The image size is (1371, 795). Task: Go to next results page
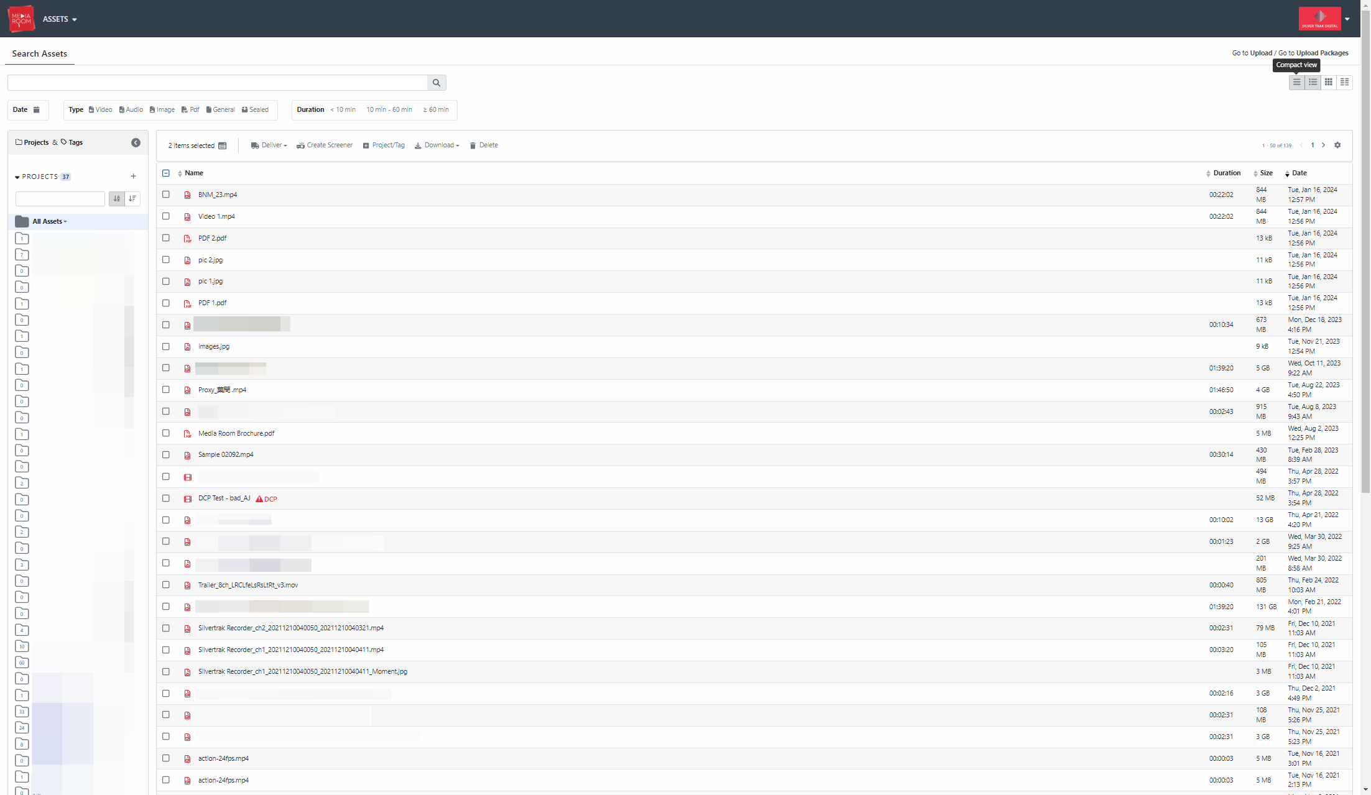click(x=1324, y=145)
